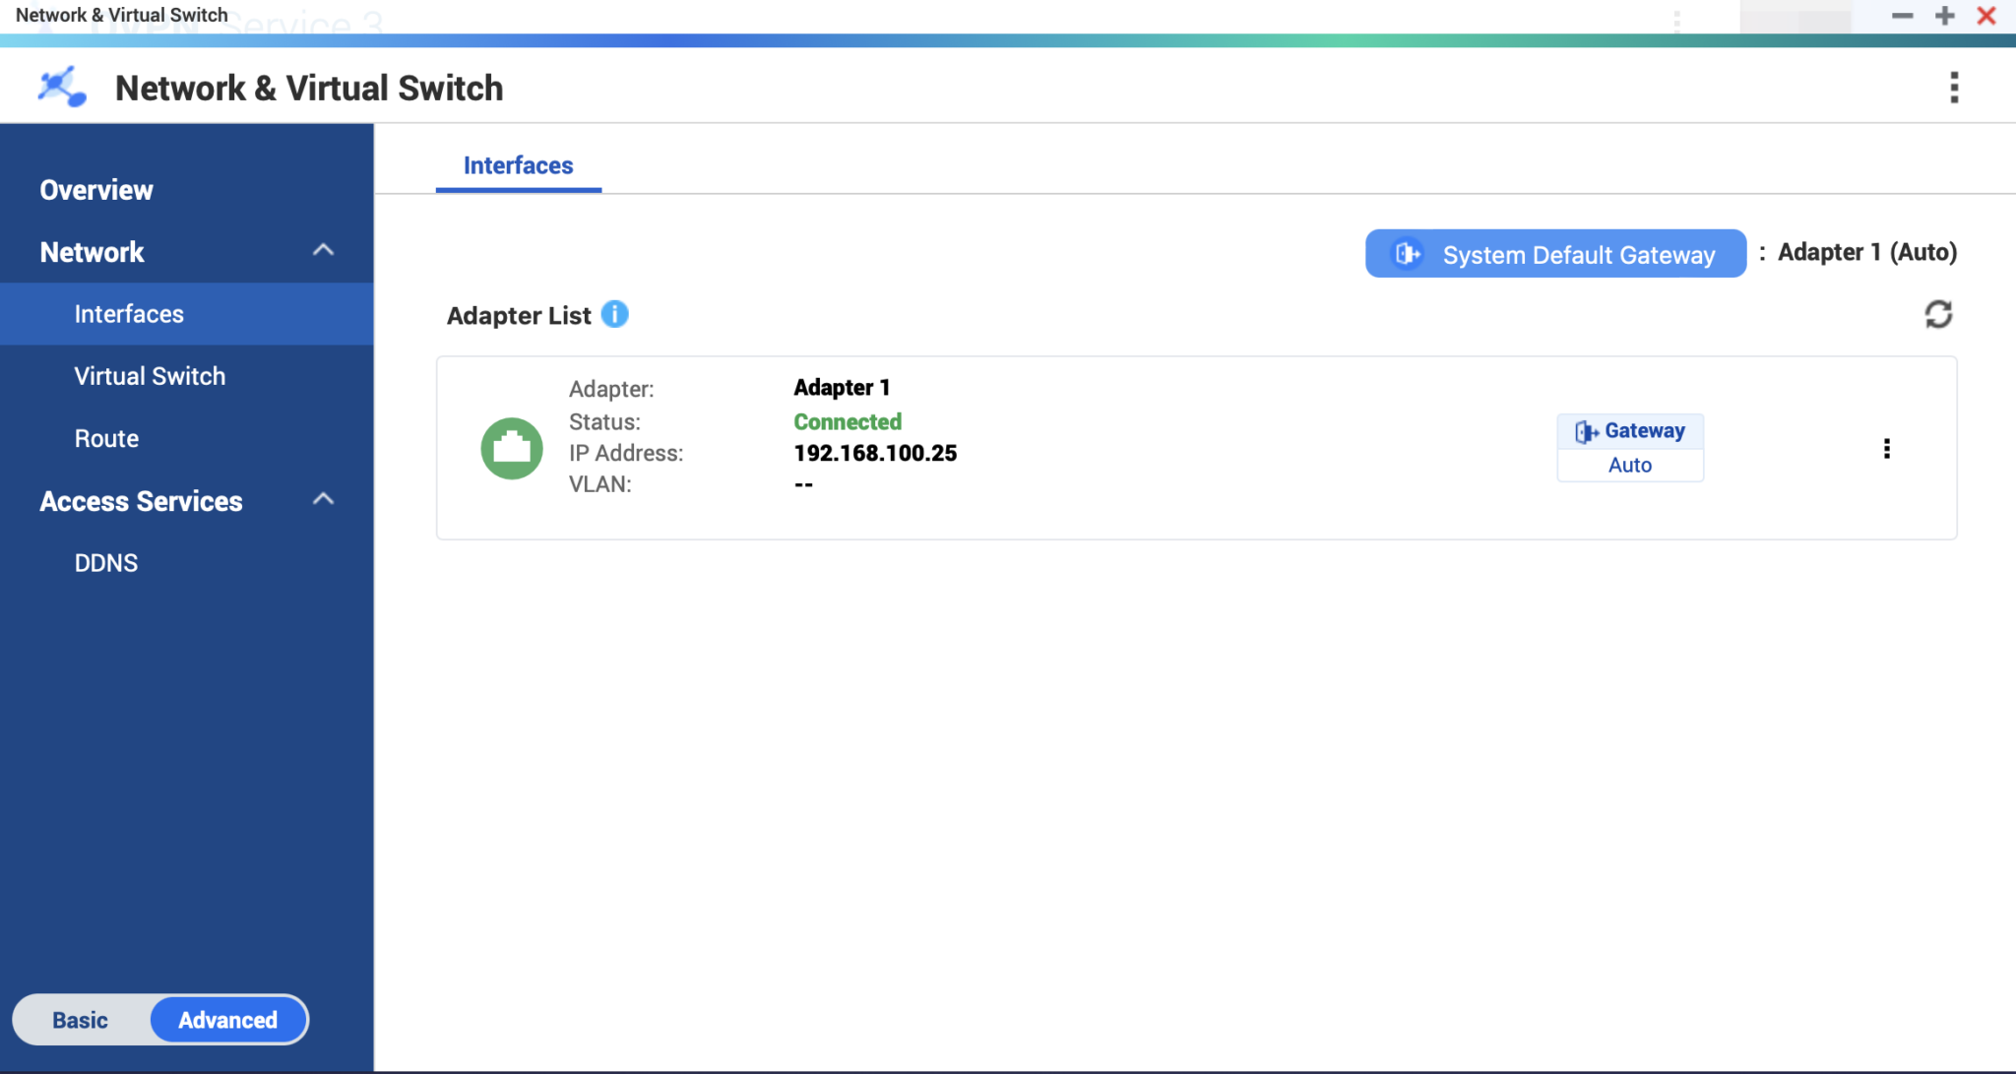Set Adapter 1 gateway to Auto
This screenshot has height=1074, width=2016.
click(1629, 464)
